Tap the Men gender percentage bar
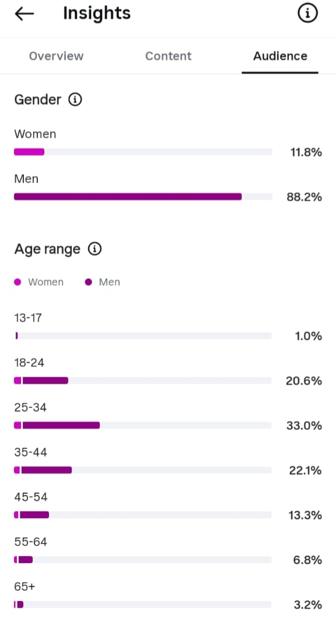The width and height of the screenshot is (336, 639). click(x=143, y=197)
